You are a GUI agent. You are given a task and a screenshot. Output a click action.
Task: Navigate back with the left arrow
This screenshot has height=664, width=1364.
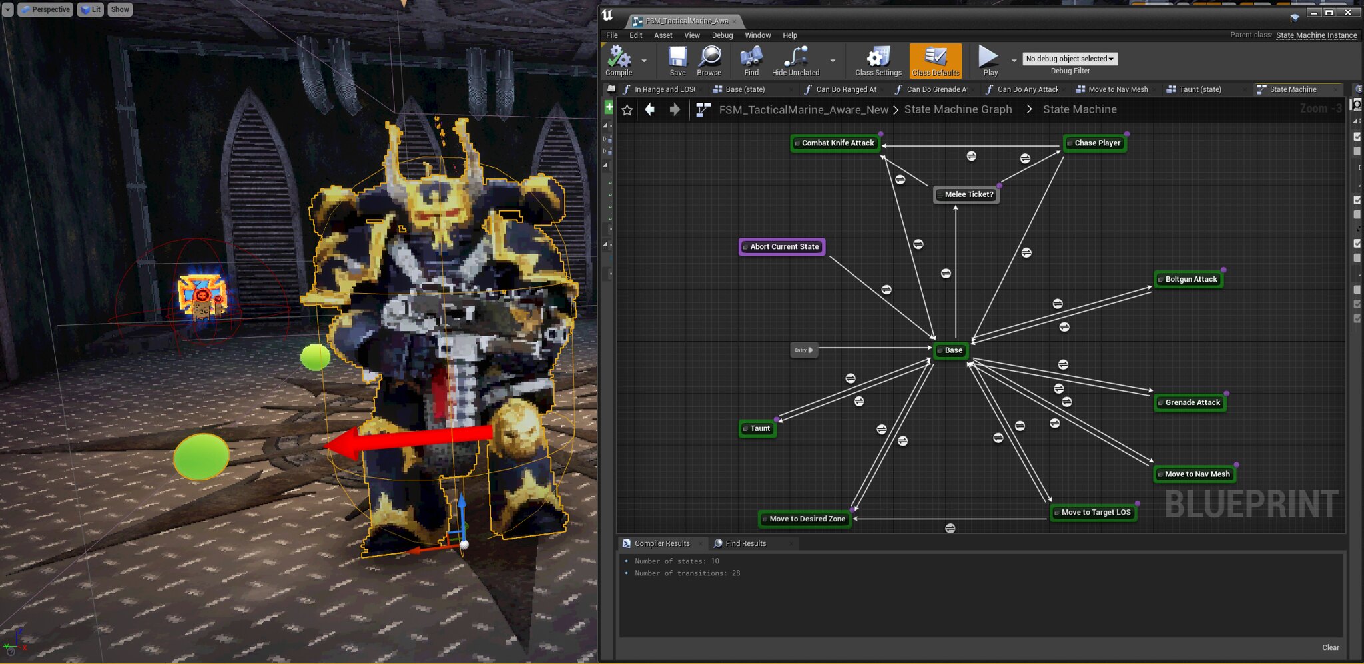[x=650, y=109]
